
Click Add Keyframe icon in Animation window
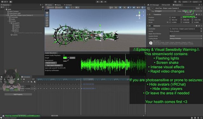[x=32, y=82]
